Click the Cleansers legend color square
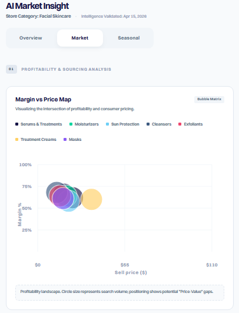 (148, 124)
